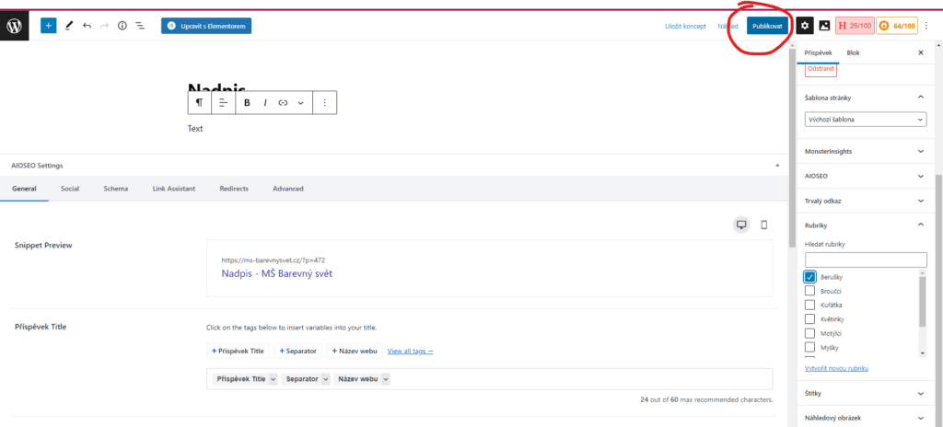Viewport: 943px width, 427px height.
Task: Click the blue add block plus icon
Action: click(x=48, y=26)
